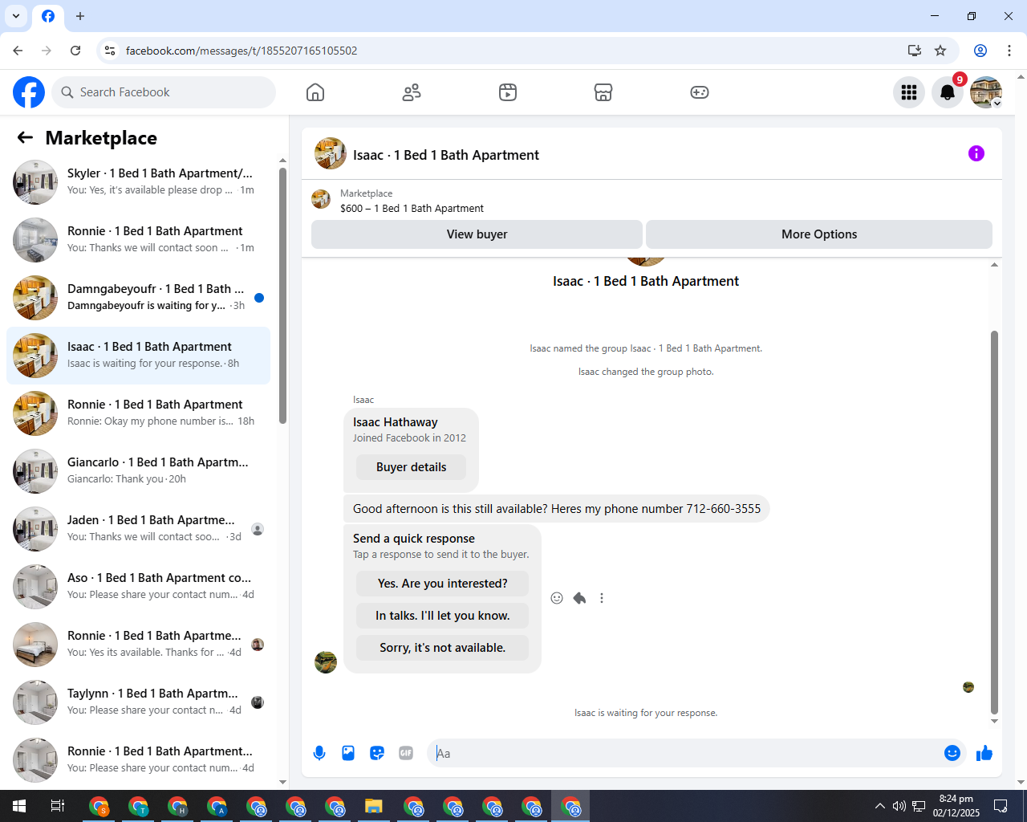Click Isaac's conversation header avatar

(x=331, y=153)
